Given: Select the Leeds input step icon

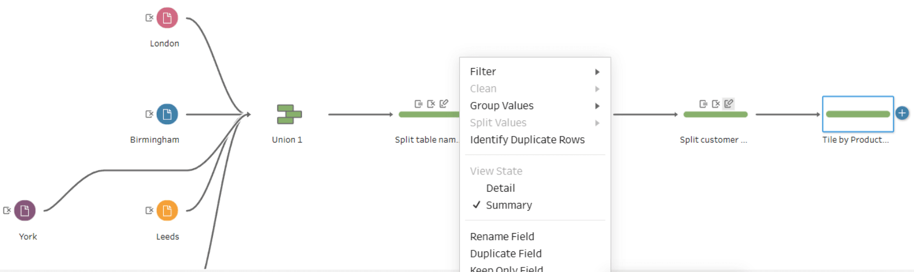Looking at the screenshot, I should point(167,211).
